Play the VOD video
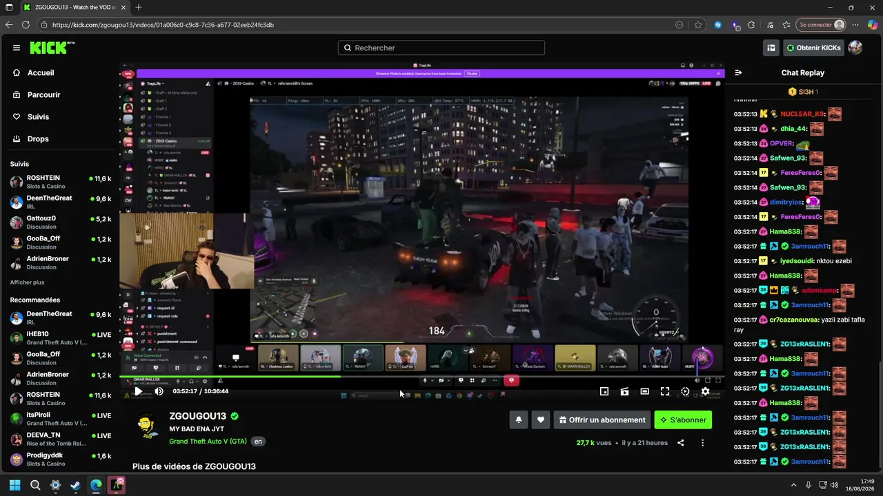The height and width of the screenshot is (496, 883). pyautogui.click(x=138, y=391)
